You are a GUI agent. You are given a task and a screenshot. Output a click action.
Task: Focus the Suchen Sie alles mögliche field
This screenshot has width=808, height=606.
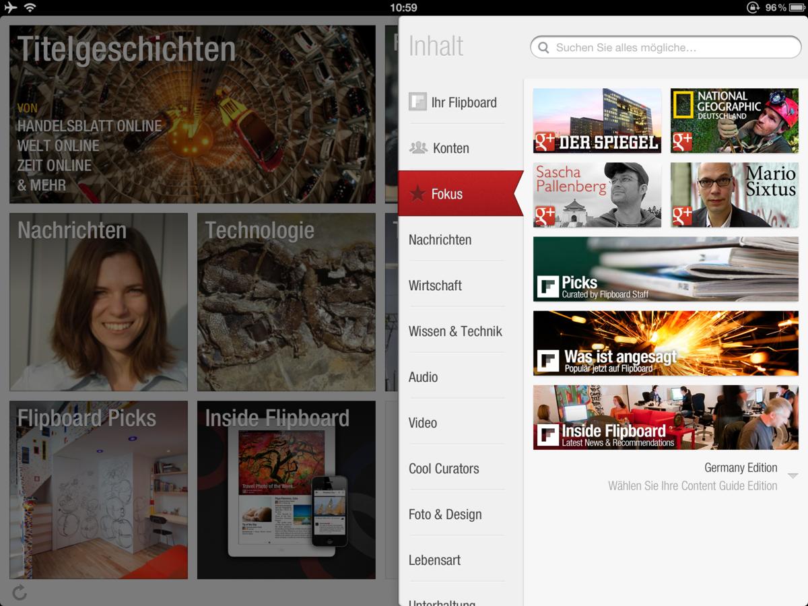tap(666, 48)
